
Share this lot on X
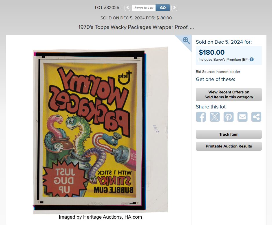(215, 117)
